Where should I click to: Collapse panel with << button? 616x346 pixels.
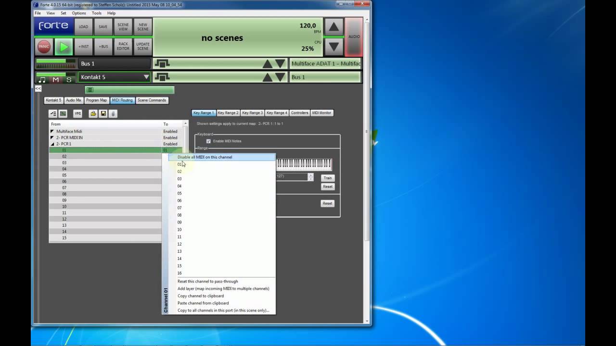tap(38, 88)
